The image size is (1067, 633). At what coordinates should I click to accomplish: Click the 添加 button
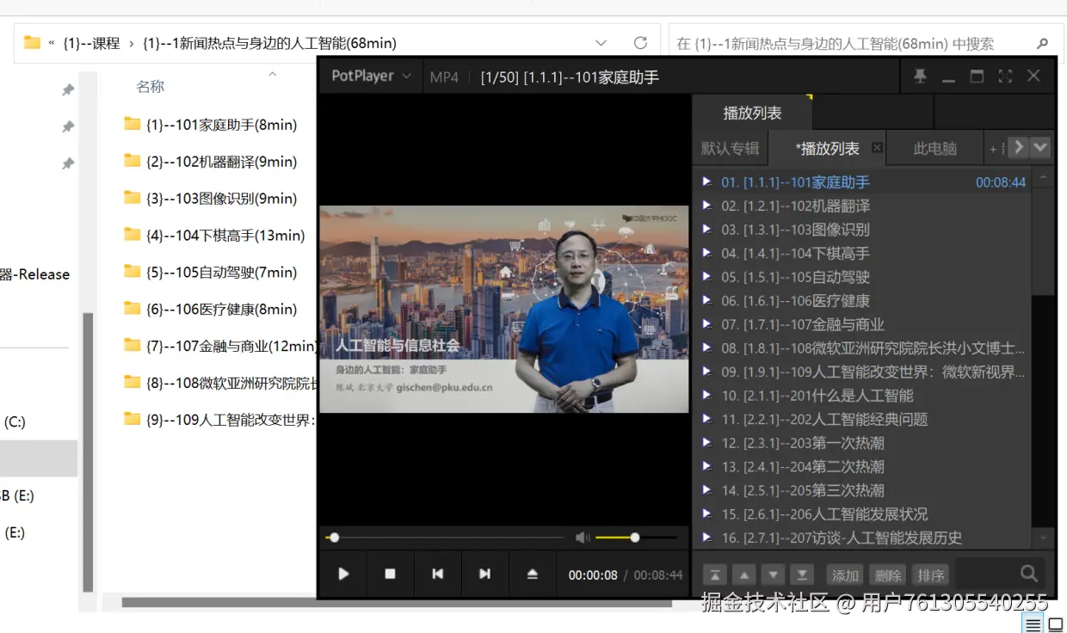coord(845,575)
